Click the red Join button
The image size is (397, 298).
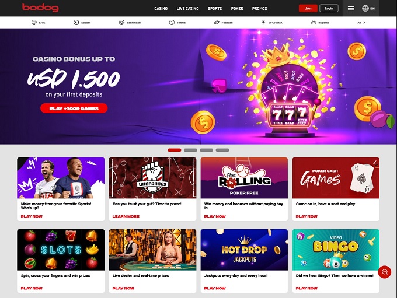click(308, 8)
